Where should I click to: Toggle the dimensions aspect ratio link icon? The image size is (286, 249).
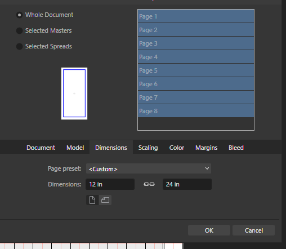tap(149, 184)
